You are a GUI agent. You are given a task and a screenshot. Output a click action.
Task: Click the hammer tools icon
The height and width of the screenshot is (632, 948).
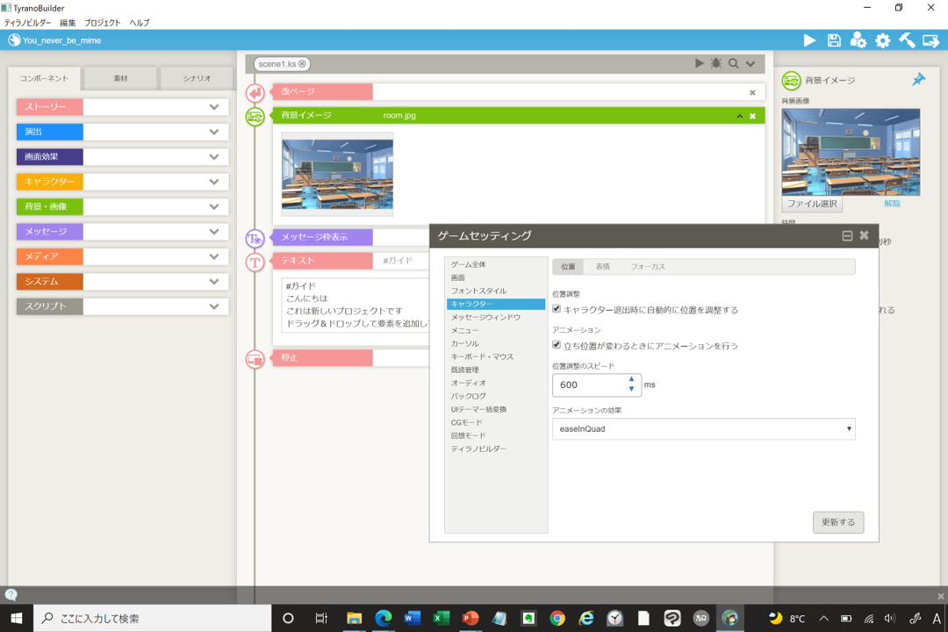[907, 40]
